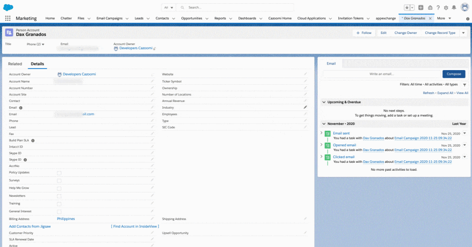The height and width of the screenshot is (247, 472).
Task: Open Find Account in InsideView link
Action: [135, 227]
